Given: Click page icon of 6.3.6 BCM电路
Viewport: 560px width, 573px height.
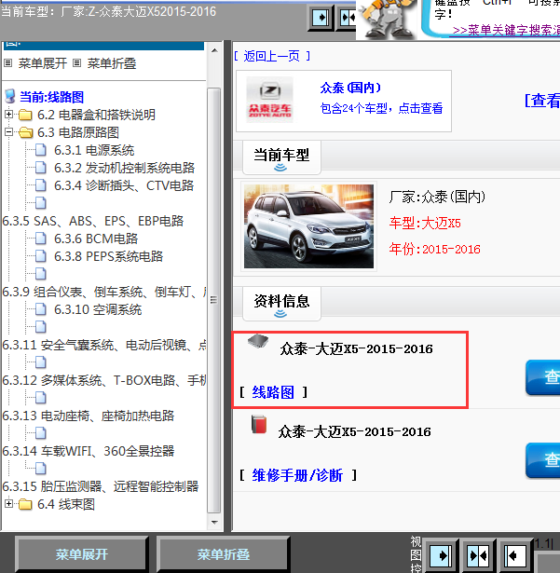Looking at the screenshot, I should [x=41, y=239].
